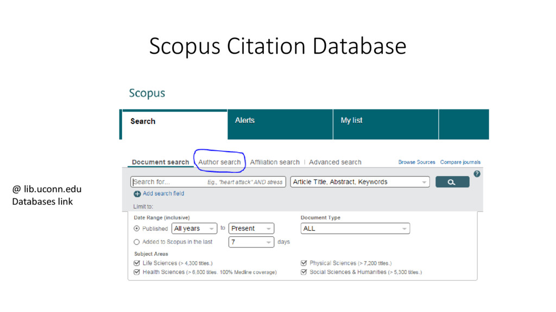This screenshot has width=556, height=312.
Task: Select the Published radio button
Action: click(136, 229)
